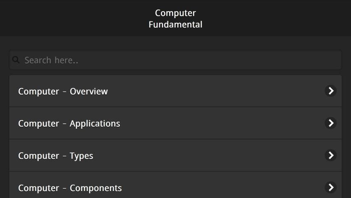Click the word 'Overview' in the first row
Screen dimensions: 351x198
[88, 92]
